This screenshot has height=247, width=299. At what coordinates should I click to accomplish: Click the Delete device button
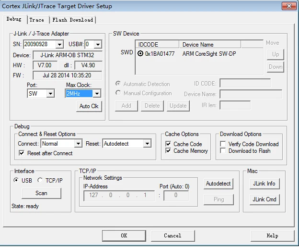152,106
